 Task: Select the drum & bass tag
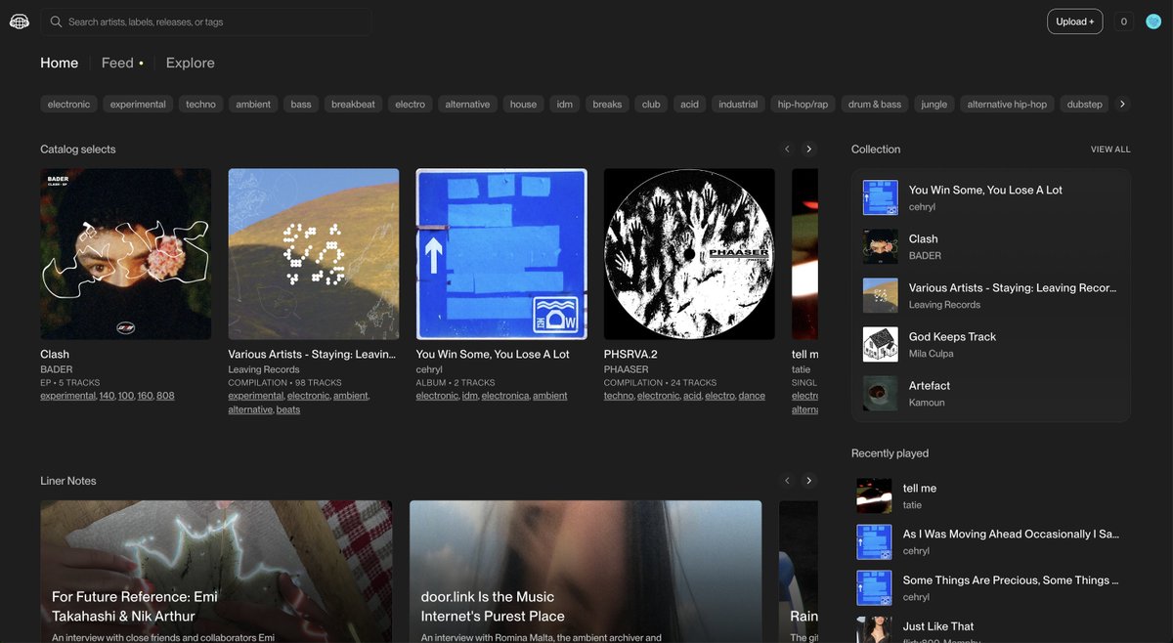[875, 104]
